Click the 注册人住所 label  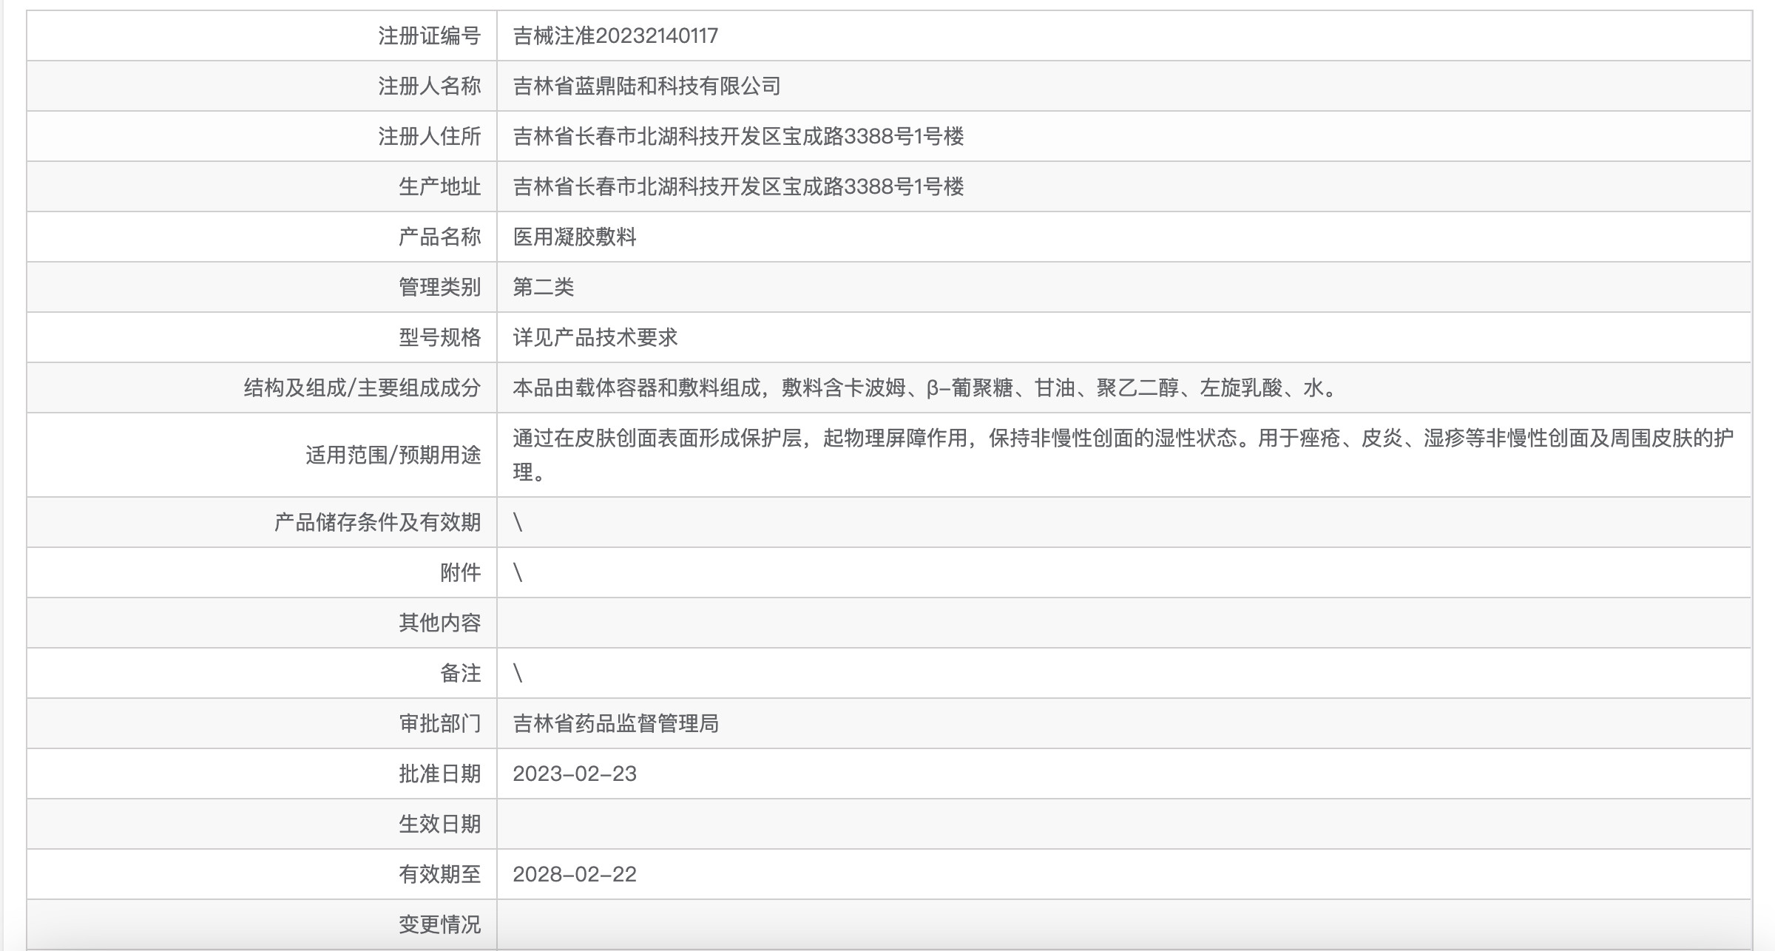tap(430, 136)
